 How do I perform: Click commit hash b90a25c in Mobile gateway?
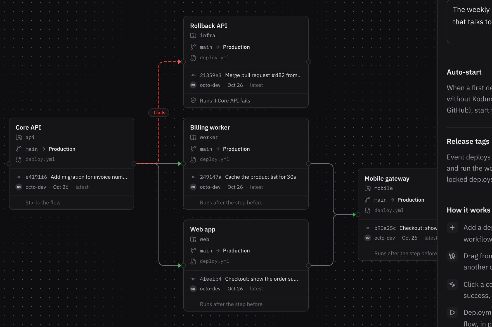(385, 228)
